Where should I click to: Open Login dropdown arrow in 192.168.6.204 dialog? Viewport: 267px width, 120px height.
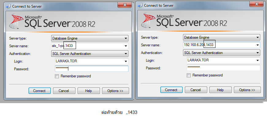pyautogui.click(x=257, y=60)
